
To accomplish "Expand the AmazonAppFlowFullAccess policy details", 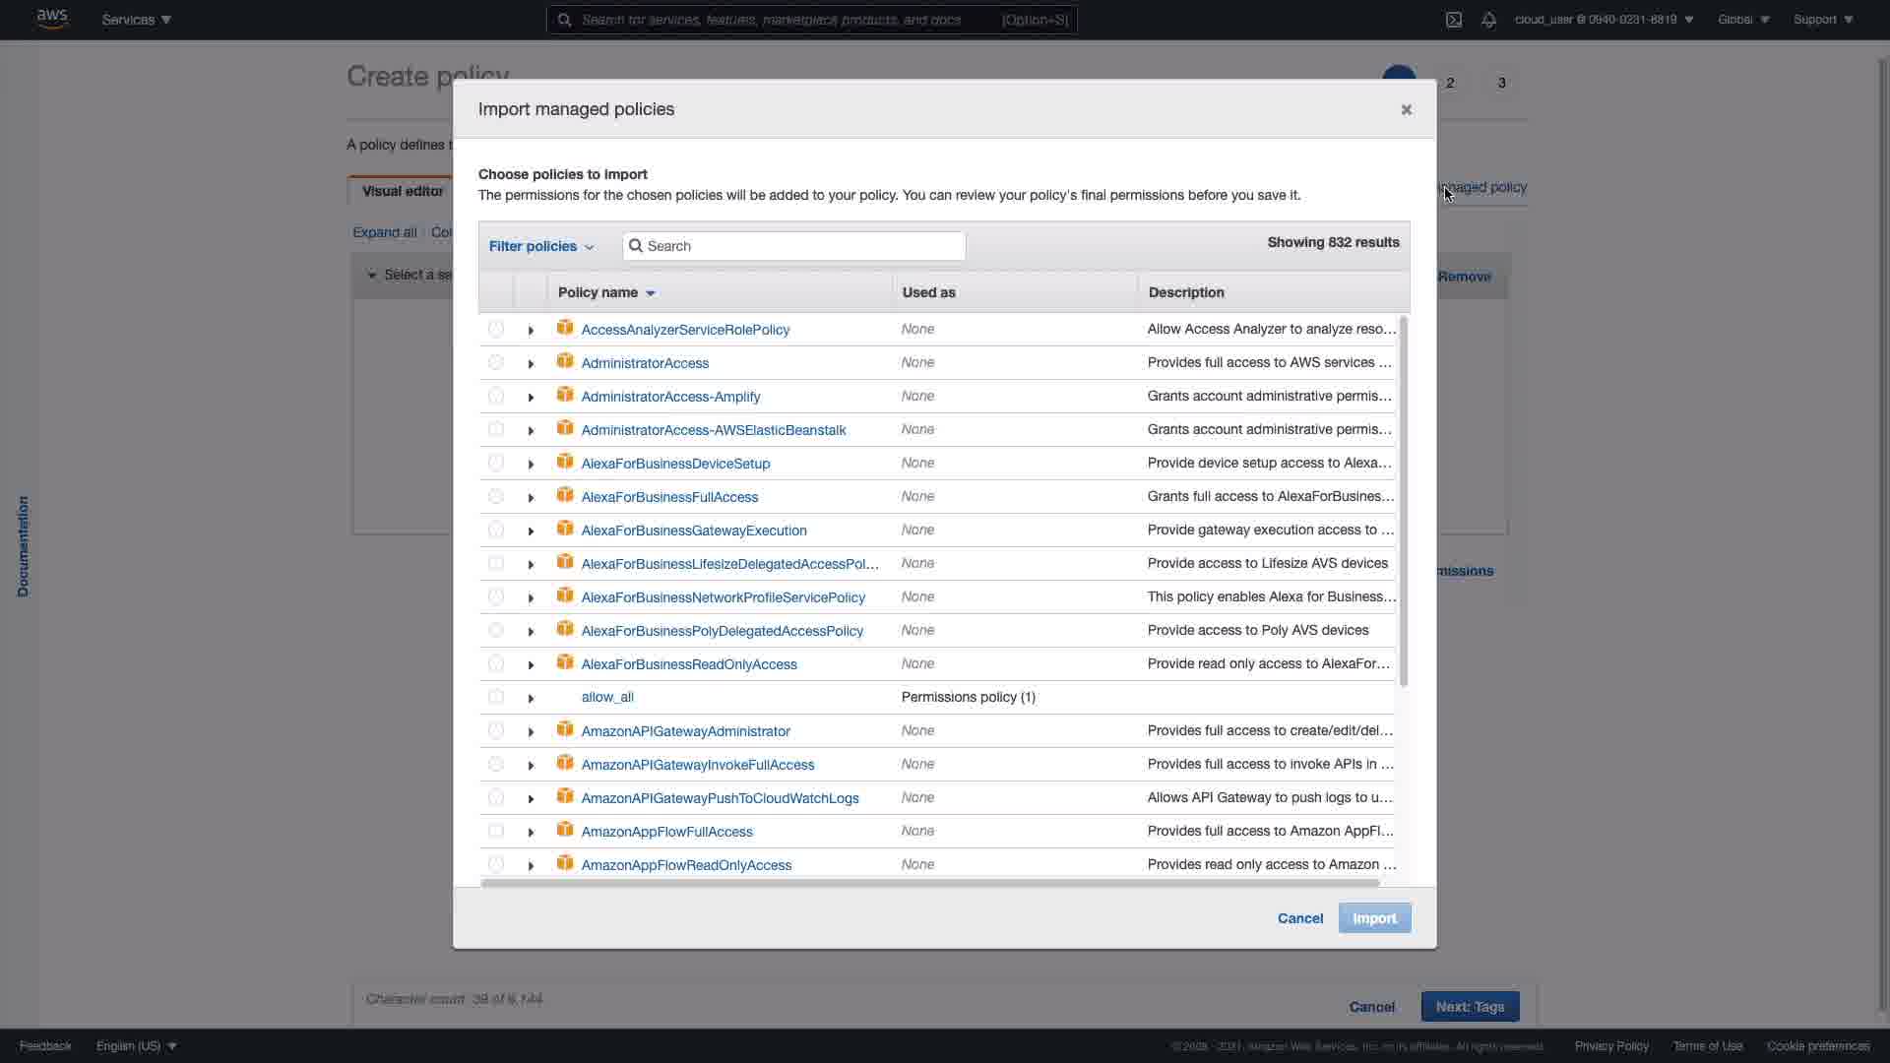I will click(531, 832).
